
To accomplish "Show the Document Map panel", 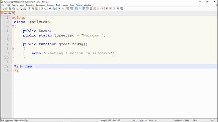I will [91, 9].
